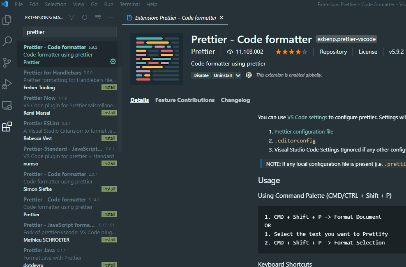Open the Remote Explorer view
The width and height of the screenshot is (406, 267).
pos(7,106)
